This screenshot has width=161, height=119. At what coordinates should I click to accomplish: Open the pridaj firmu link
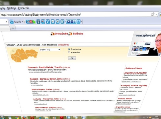pyautogui.click(x=64, y=45)
